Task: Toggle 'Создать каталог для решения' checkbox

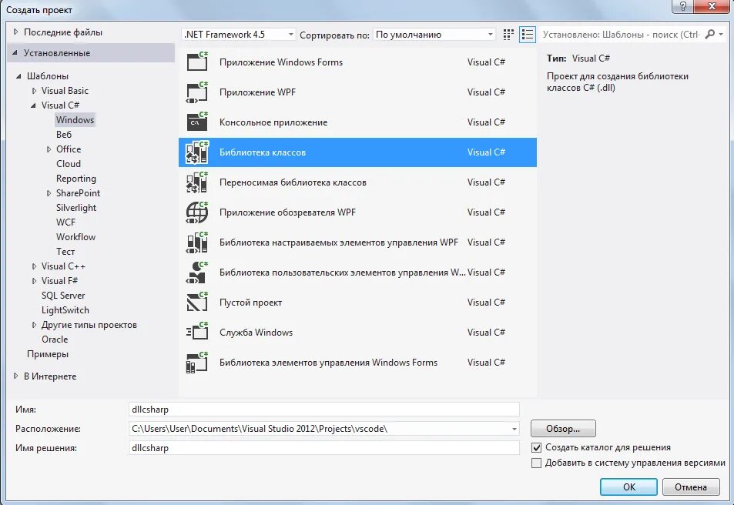Action: (537, 447)
